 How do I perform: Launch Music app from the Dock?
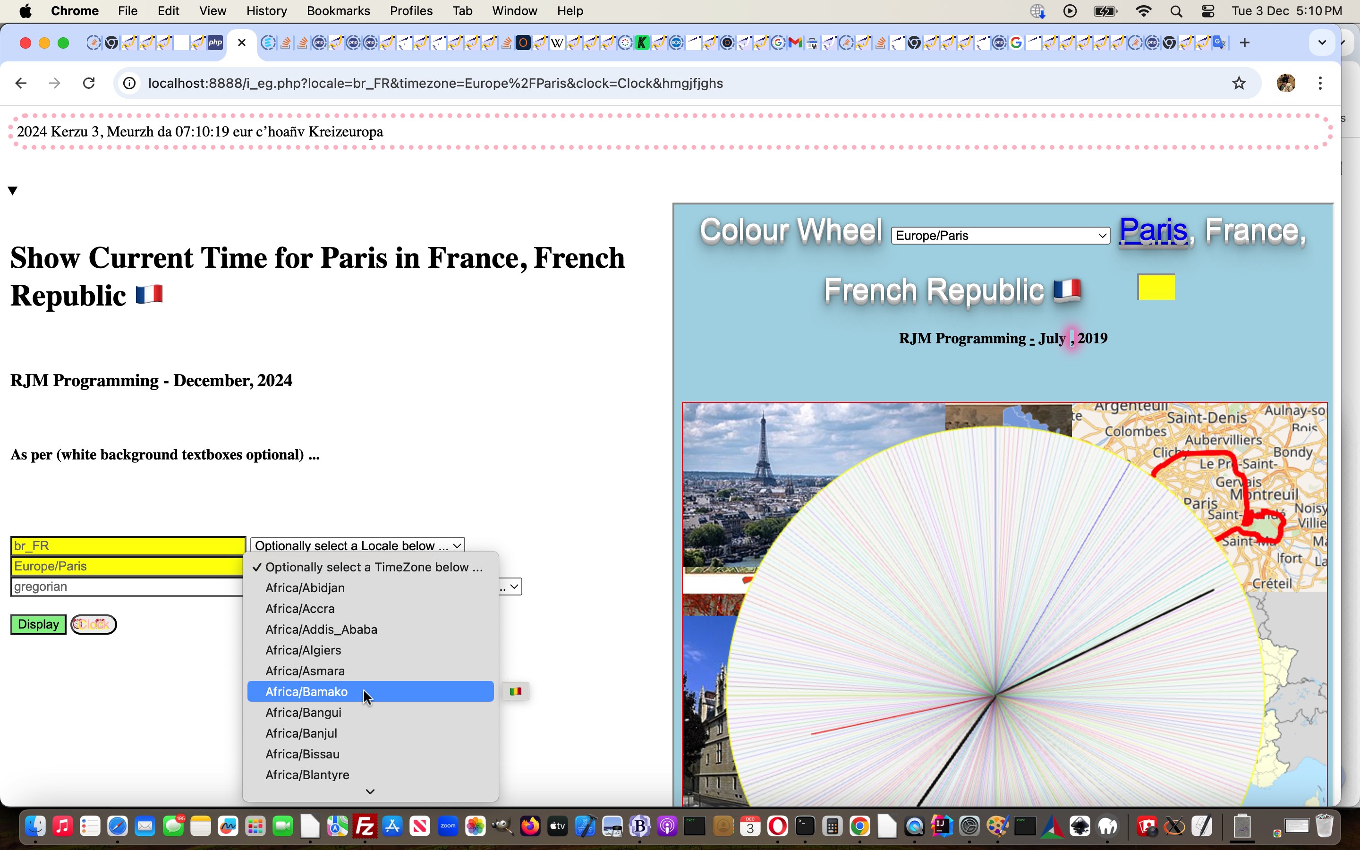click(63, 826)
